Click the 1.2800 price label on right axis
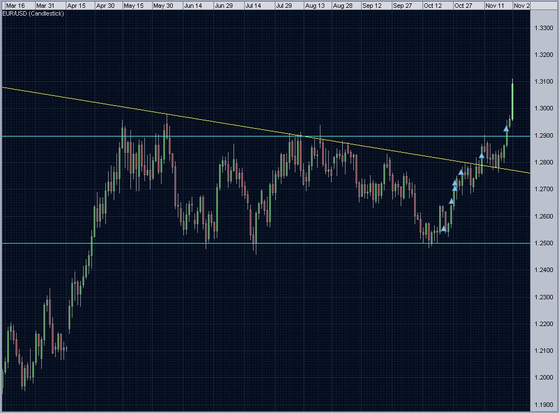 pos(545,162)
